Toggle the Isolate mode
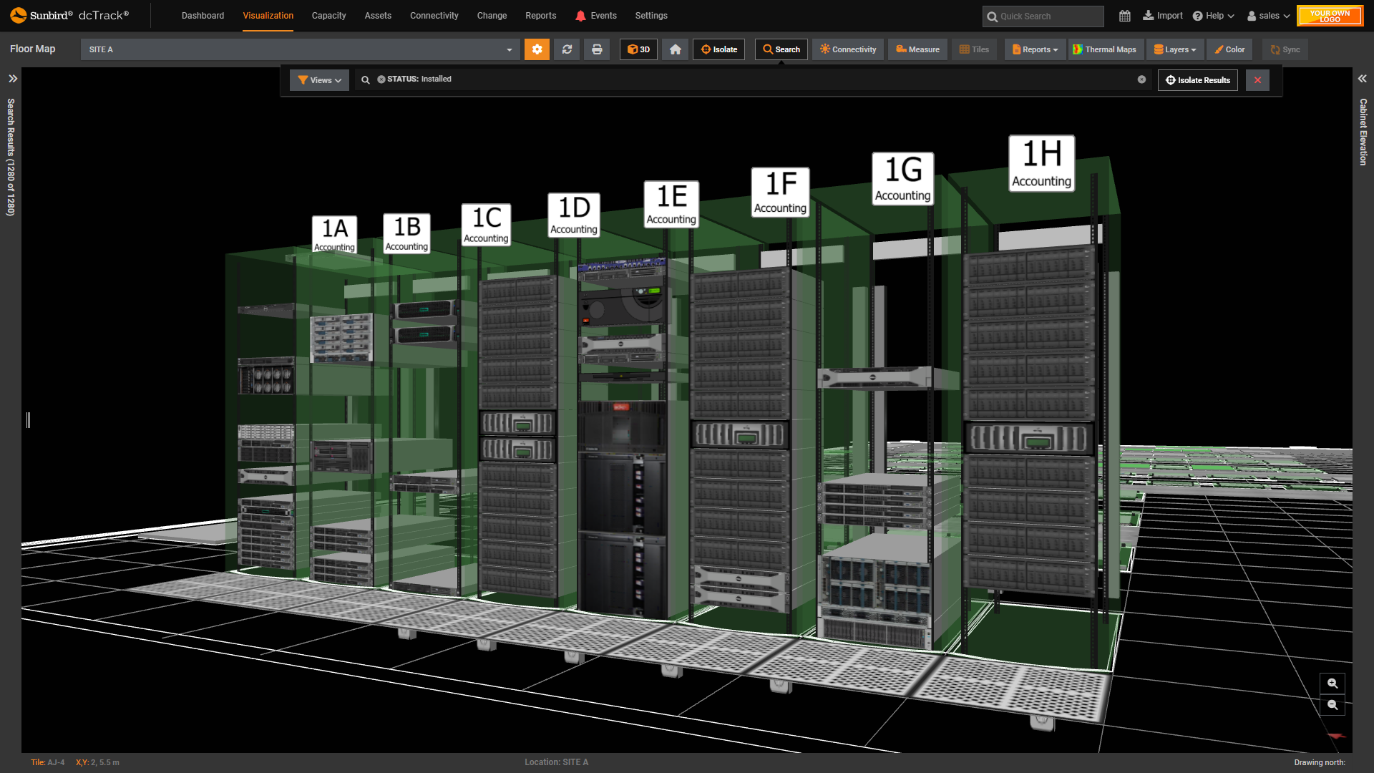Viewport: 1374px width, 773px height. [718, 49]
